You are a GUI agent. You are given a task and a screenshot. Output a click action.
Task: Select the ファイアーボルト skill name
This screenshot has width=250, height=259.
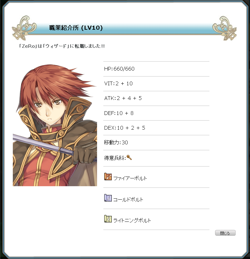(130, 178)
